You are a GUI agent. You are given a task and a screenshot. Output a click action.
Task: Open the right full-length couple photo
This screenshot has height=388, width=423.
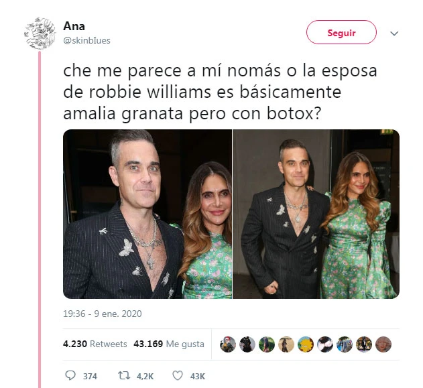[316, 214]
